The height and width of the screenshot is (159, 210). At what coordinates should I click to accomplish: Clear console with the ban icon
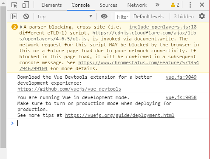[x=26, y=17]
